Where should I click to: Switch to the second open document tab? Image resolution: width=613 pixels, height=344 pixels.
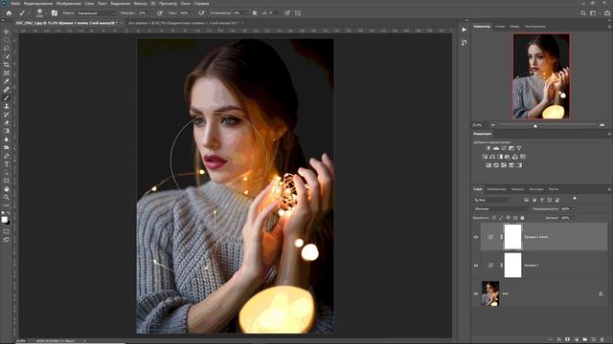[183, 23]
